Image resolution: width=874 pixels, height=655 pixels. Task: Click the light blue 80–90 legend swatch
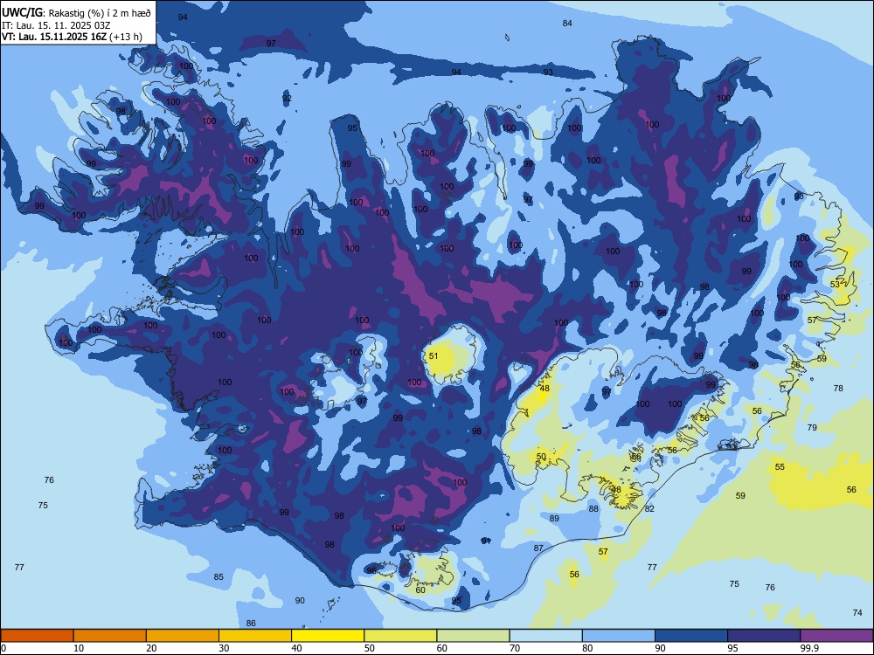pos(619,636)
